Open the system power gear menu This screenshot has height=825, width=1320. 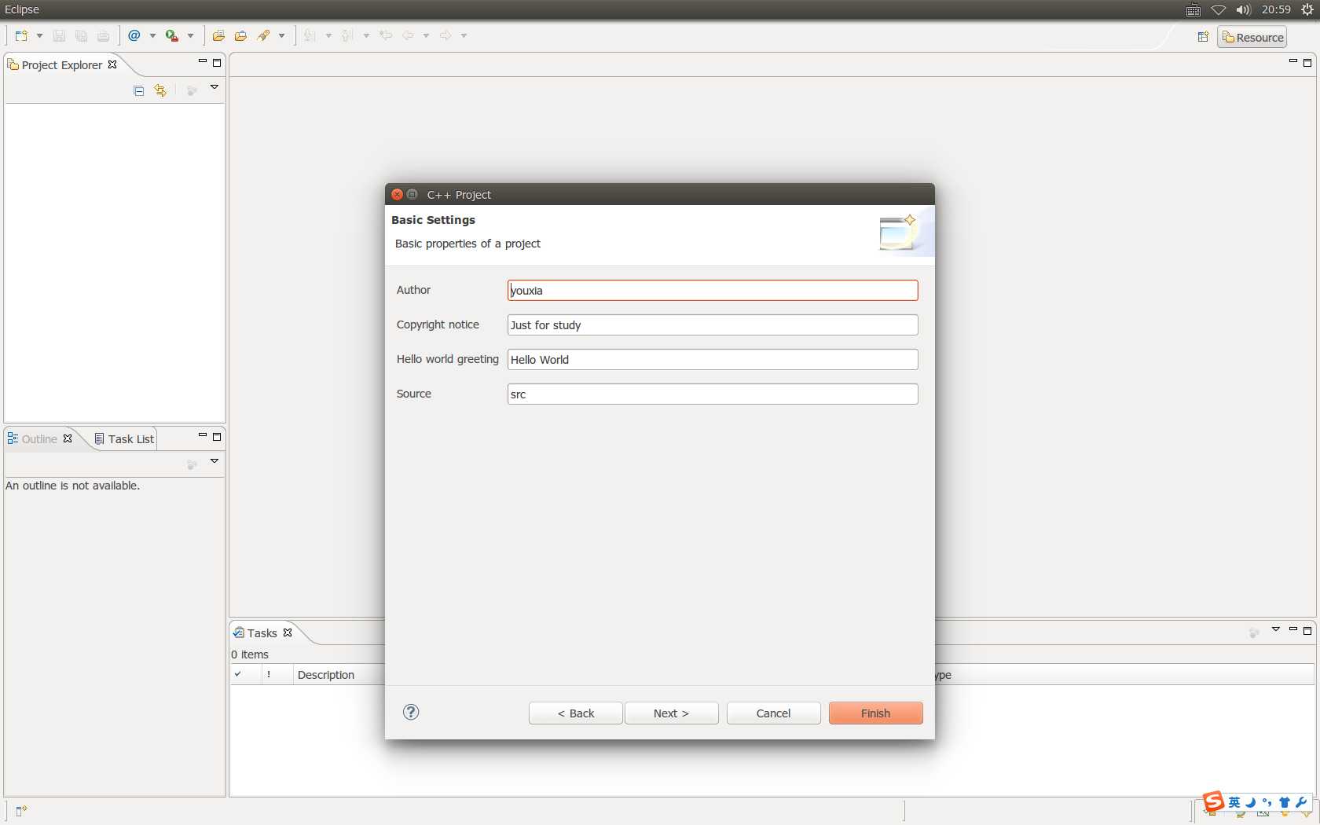pos(1307,9)
